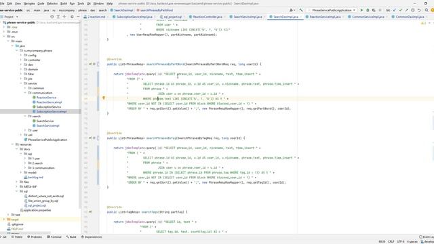Open the Navigate menu

click(29, 3)
